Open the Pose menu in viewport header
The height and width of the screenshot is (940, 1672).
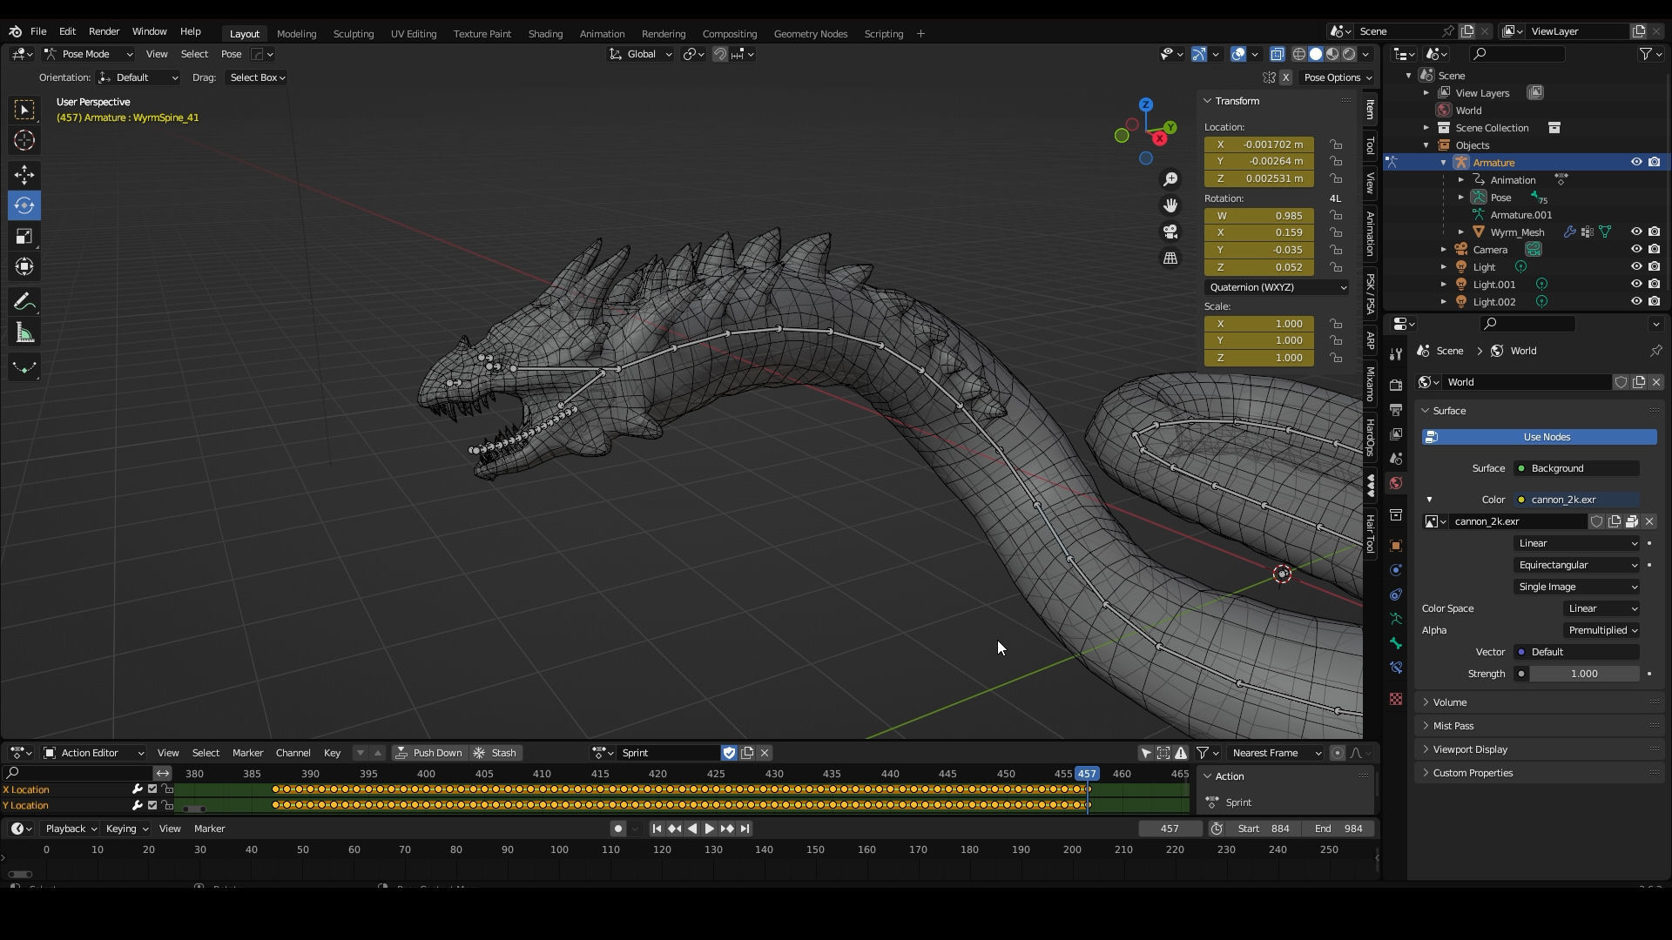coord(231,54)
